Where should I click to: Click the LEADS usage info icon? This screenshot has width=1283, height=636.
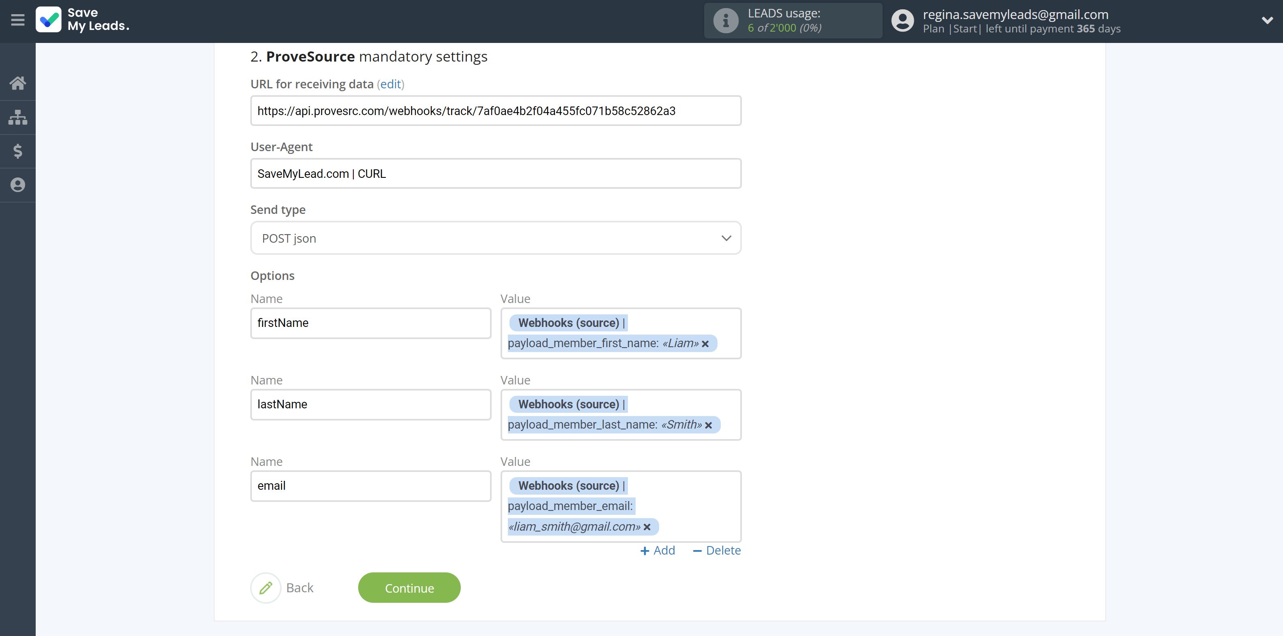[x=726, y=21]
